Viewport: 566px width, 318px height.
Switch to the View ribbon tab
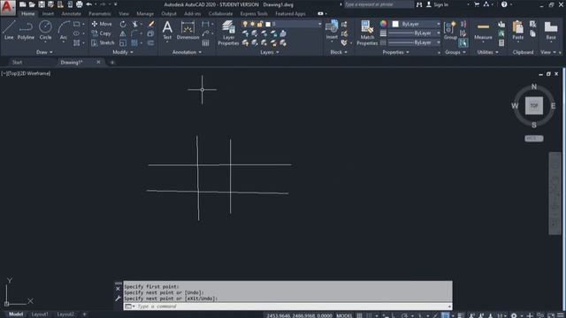point(124,14)
